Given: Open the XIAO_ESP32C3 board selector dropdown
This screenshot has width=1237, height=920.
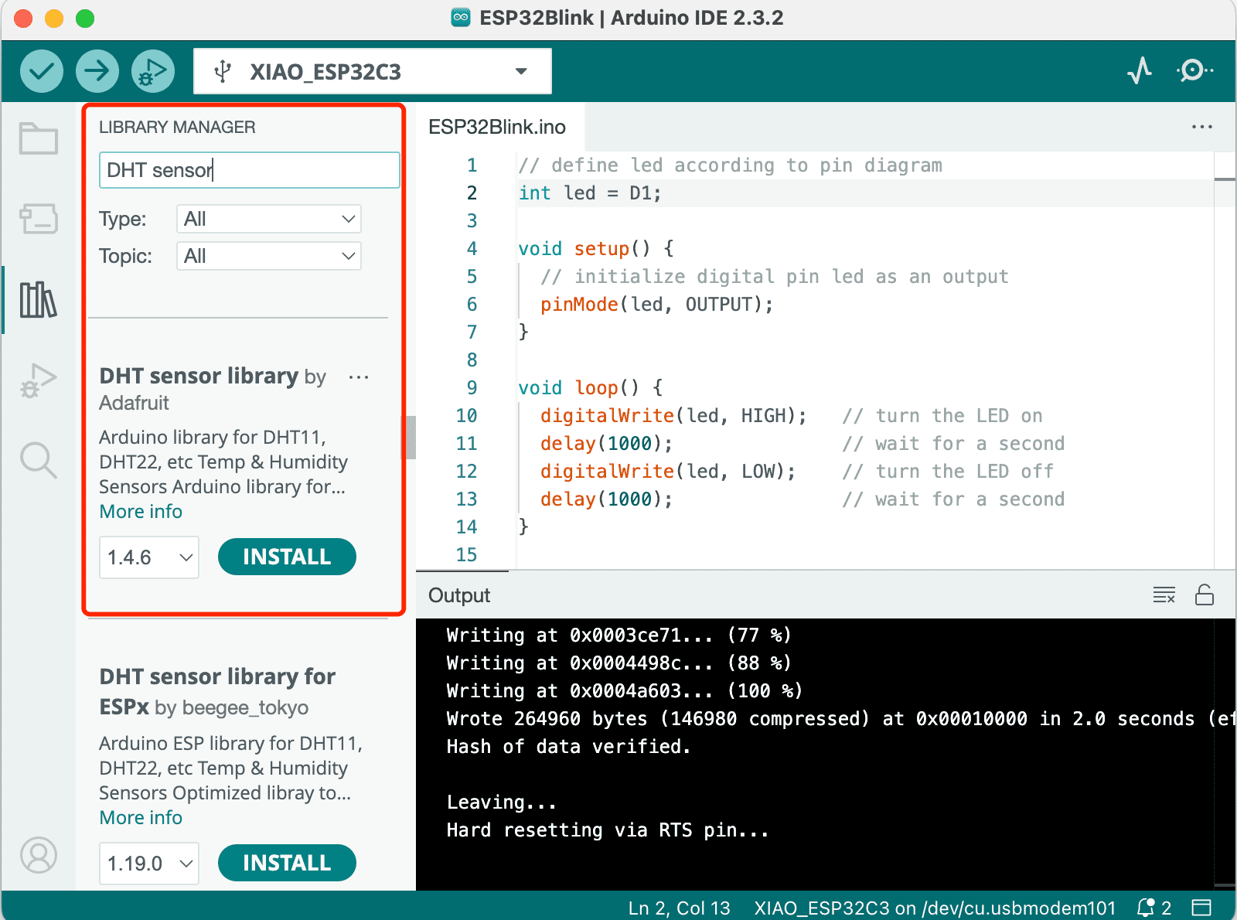Looking at the screenshot, I should (x=373, y=71).
